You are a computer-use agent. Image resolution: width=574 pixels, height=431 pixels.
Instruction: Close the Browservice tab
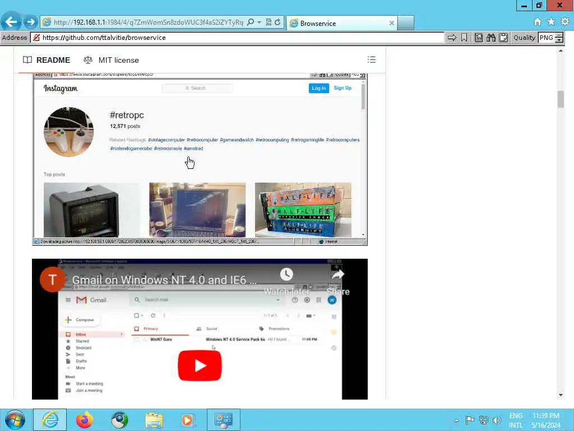coord(391,23)
